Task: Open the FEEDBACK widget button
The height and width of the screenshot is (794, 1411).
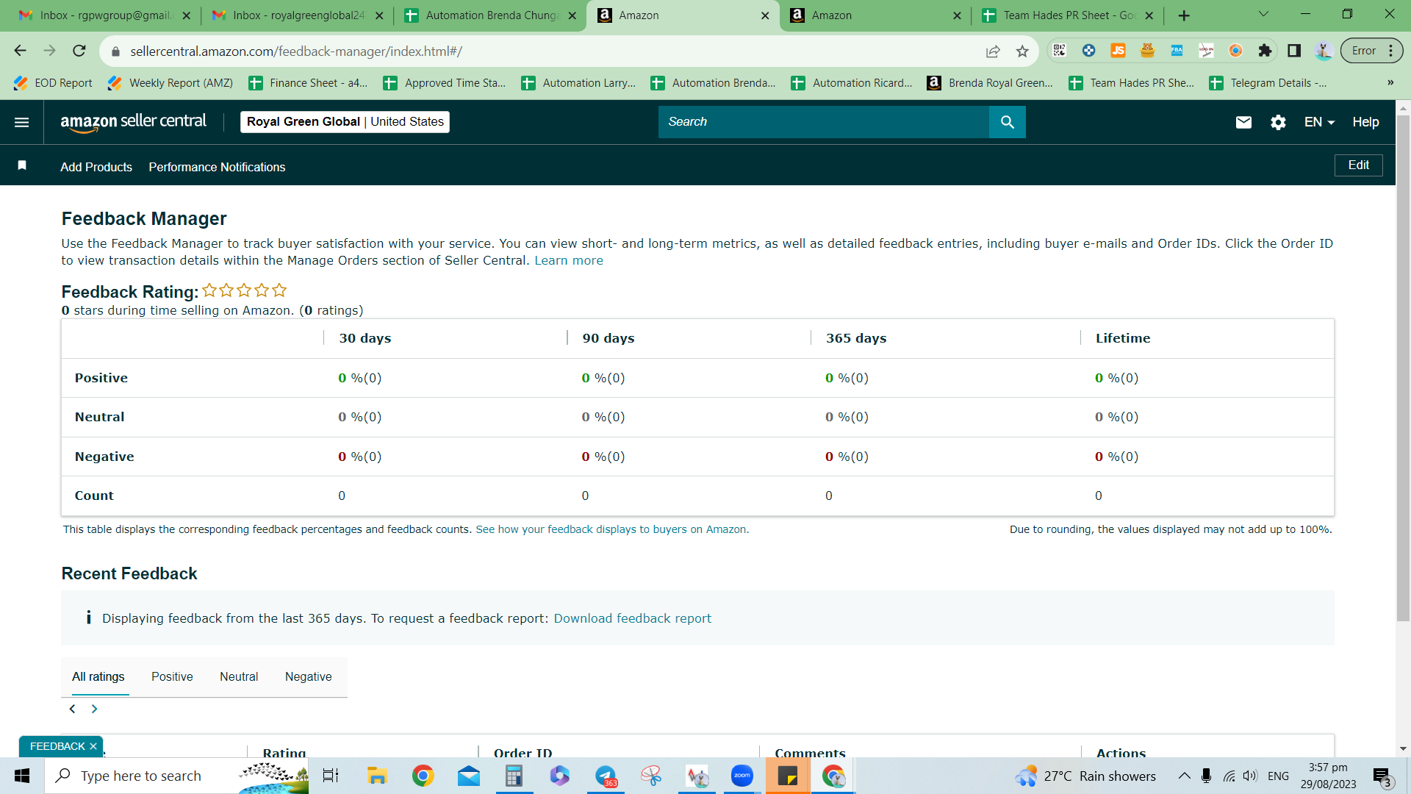Action: tap(57, 746)
